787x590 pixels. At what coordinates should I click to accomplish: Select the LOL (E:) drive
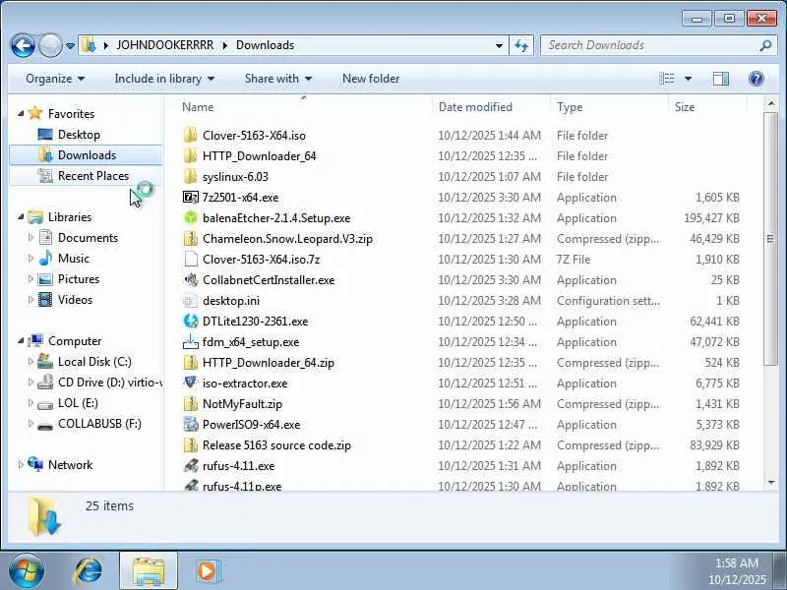[x=78, y=403]
